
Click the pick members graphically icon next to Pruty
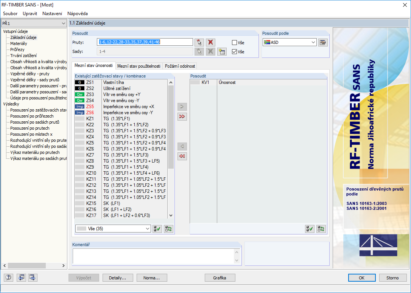click(199, 42)
